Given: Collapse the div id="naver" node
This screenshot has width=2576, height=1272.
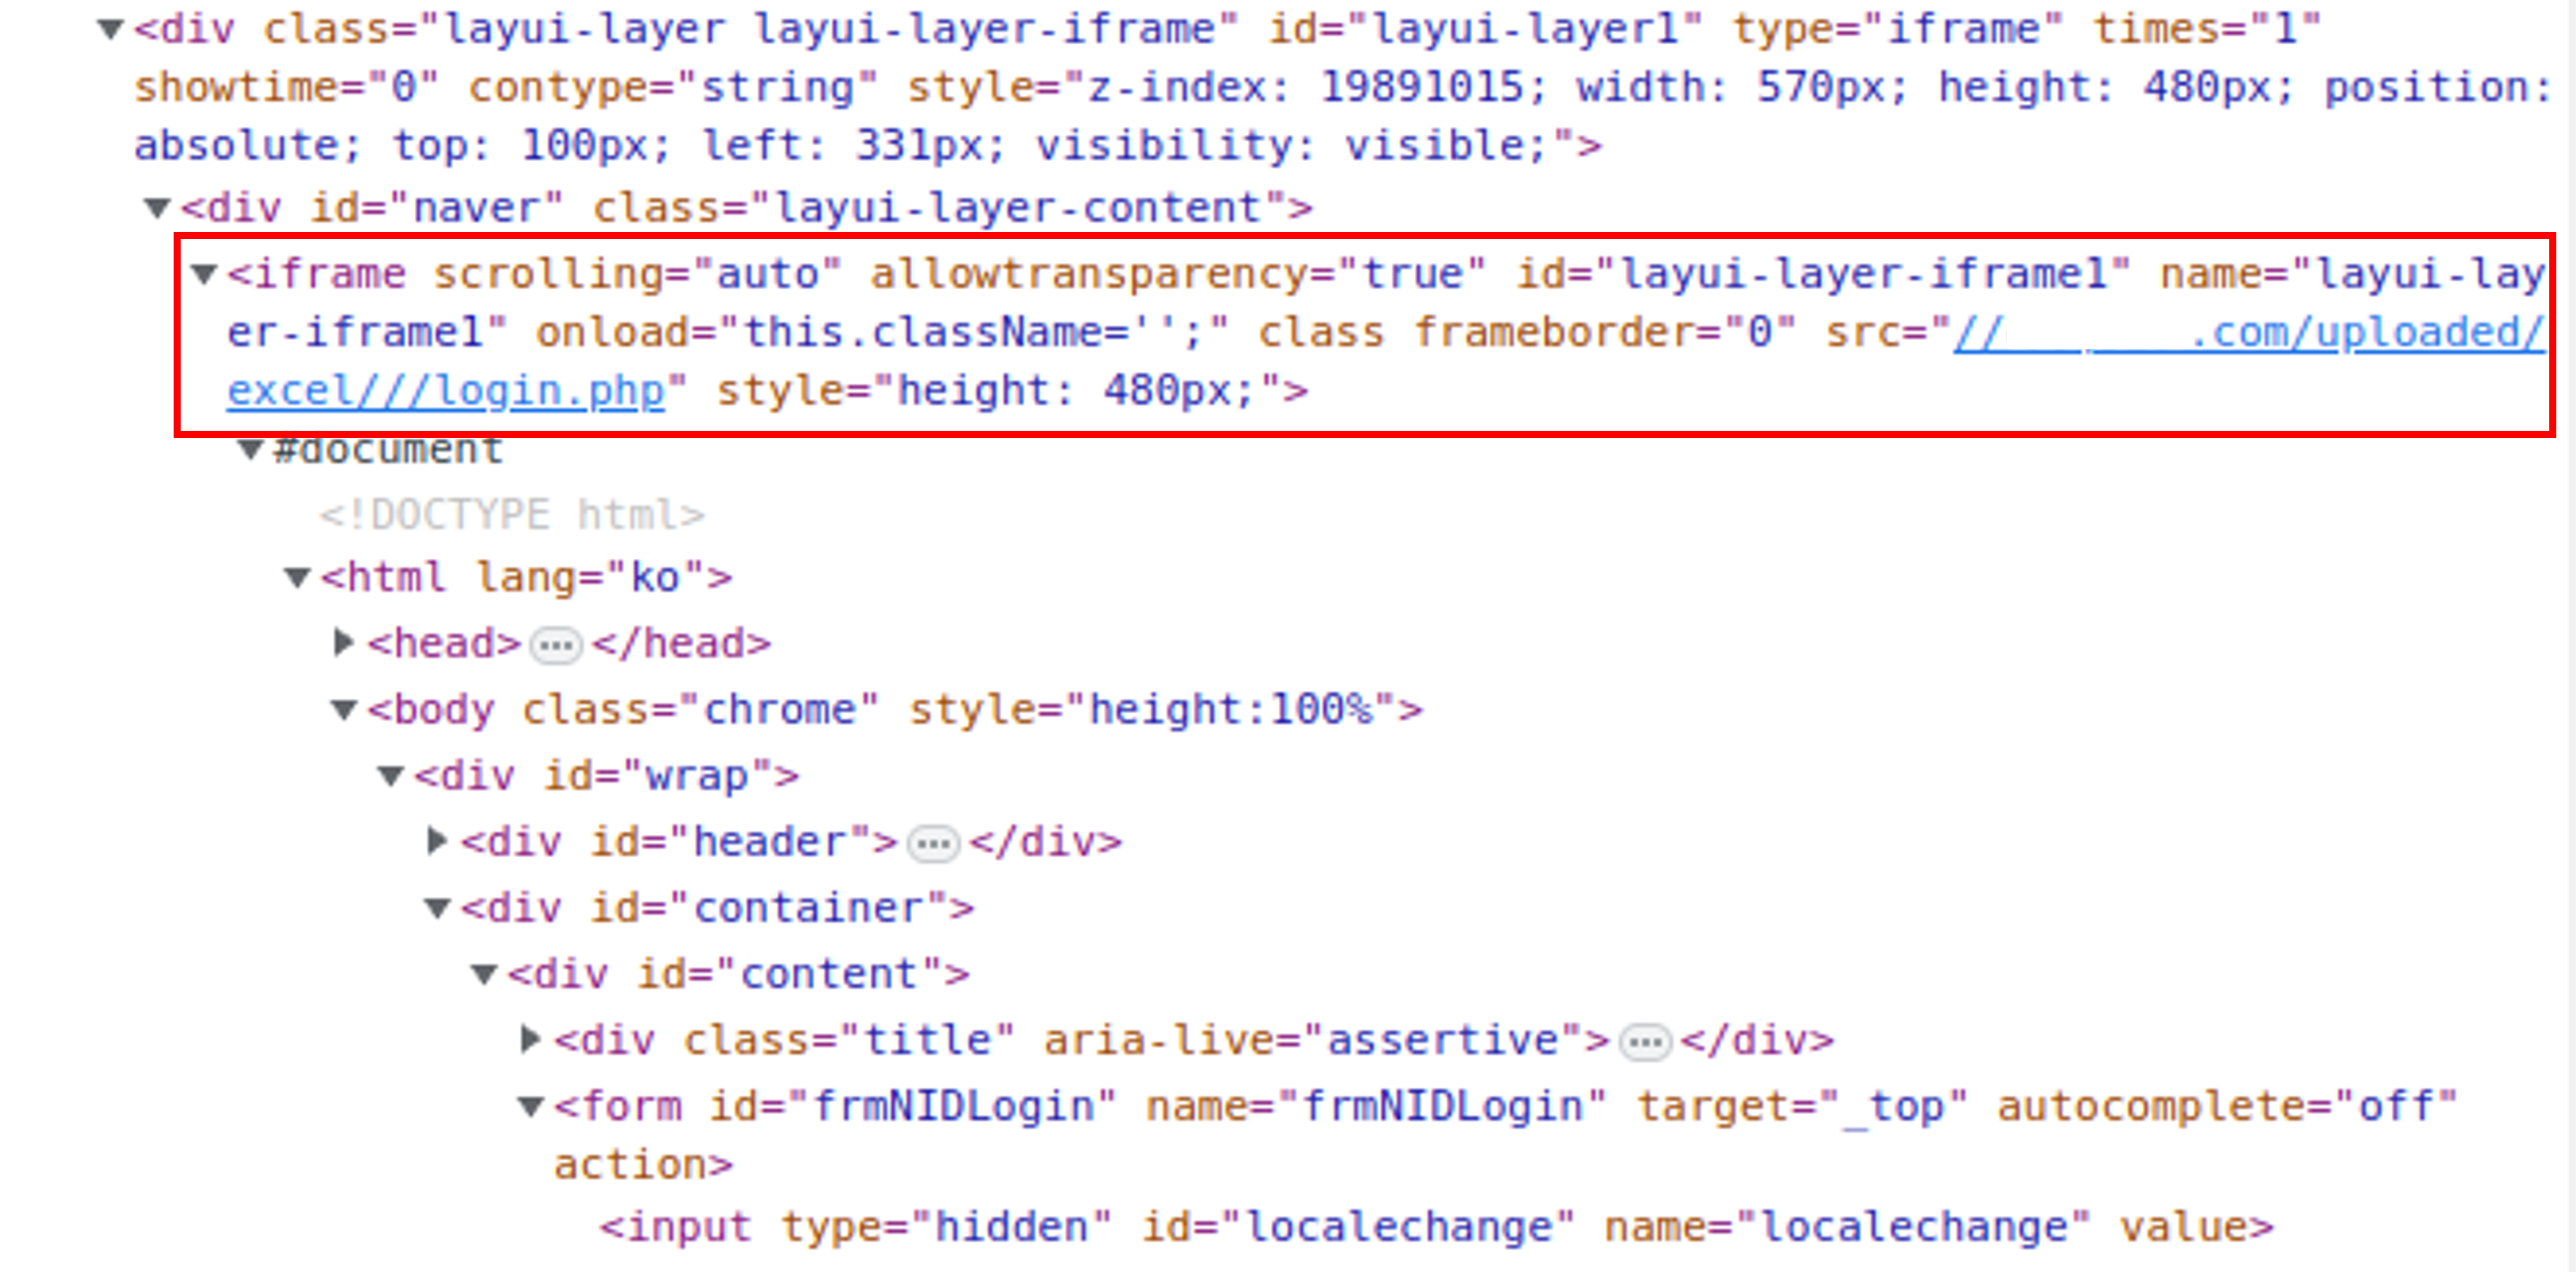Looking at the screenshot, I should (157, 208).
